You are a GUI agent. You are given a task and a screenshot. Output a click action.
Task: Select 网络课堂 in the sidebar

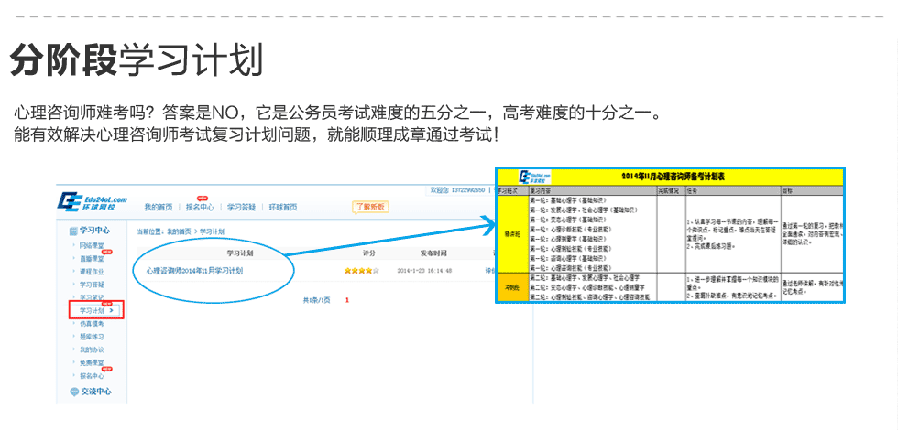coord(92,246)
